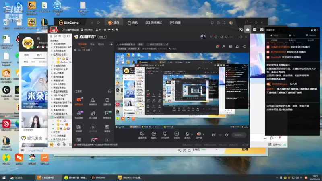The width and height of the screenshot is (322, 181).
Task: Add a 手机投屏 phone mirroring source
Action: (165, 135)
